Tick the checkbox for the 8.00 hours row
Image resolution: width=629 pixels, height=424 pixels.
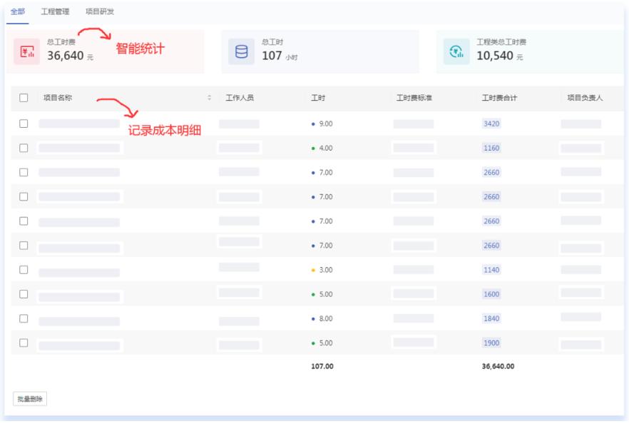(24, 318)
